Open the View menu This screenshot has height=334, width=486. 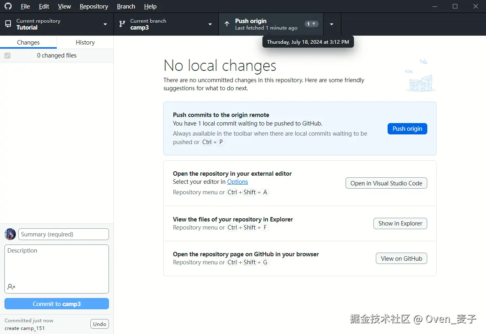64,6
